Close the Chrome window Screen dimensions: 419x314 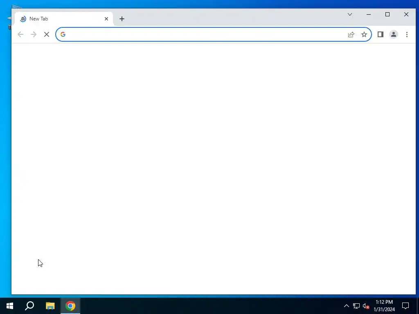click(x=406, y=14)
